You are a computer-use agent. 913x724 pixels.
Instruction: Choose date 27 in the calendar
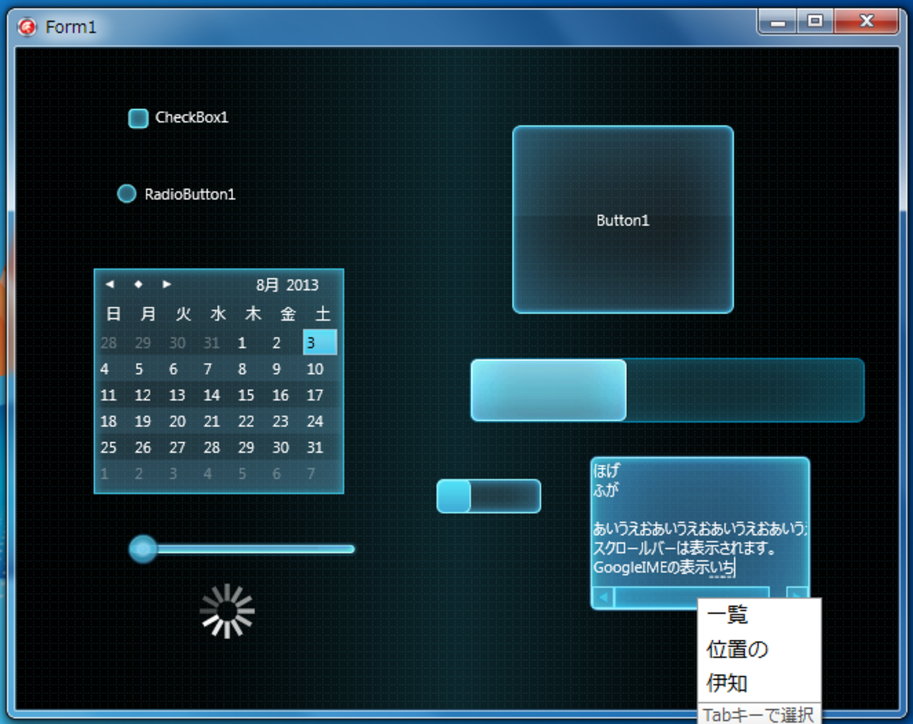(177, 447)
